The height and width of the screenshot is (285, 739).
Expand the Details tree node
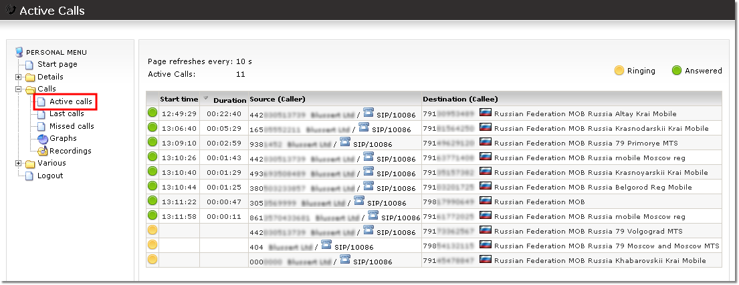tap(19, 77)
